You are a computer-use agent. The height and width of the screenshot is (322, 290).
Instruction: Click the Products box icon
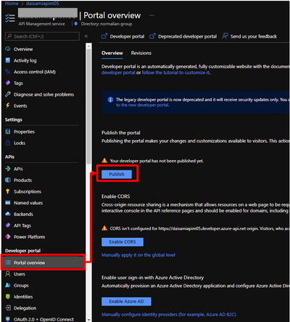pos(8,180)
